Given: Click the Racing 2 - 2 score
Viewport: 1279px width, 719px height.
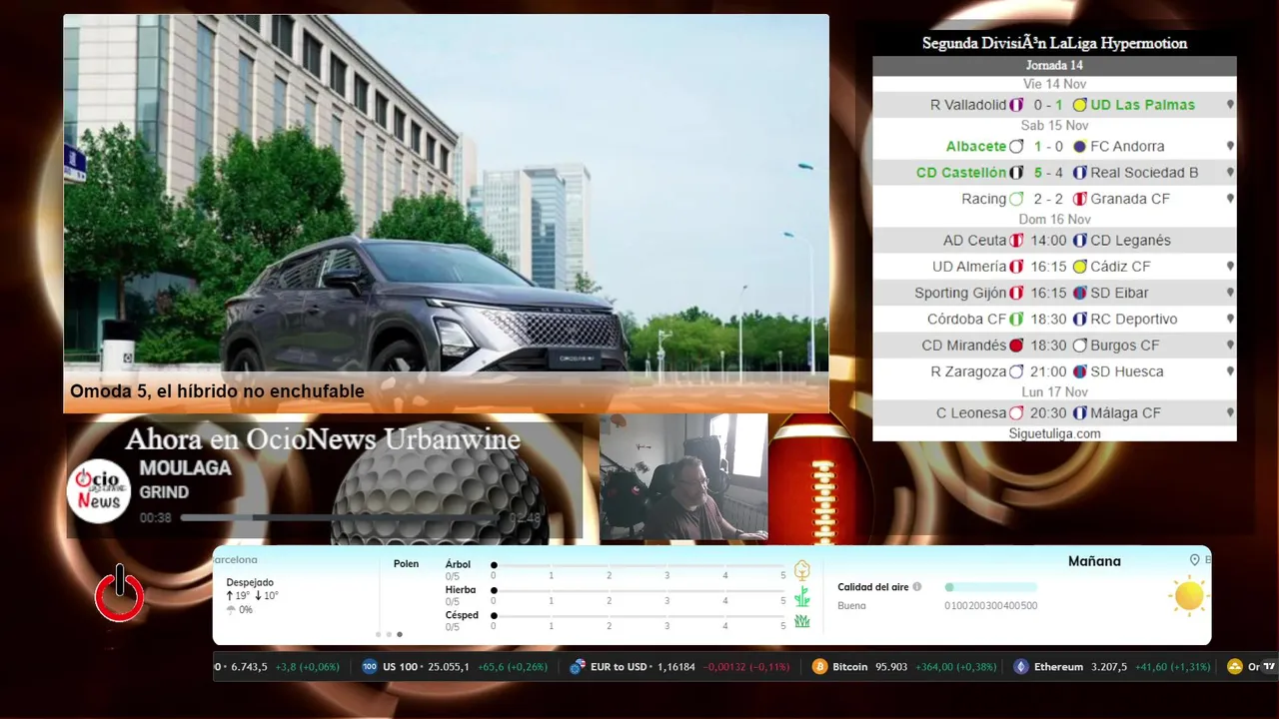Looking at the screenshot, I should click(1048, 199).
